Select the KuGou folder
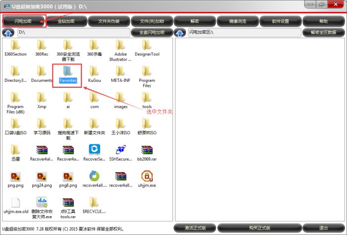Image resolution: width=347 pixels, height=235 pixels. pos(94,70)
